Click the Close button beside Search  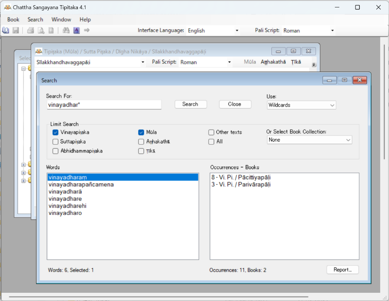(235, 104)
